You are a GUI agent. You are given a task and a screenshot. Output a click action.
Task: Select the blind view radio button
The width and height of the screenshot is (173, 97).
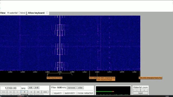pos(19,13)
